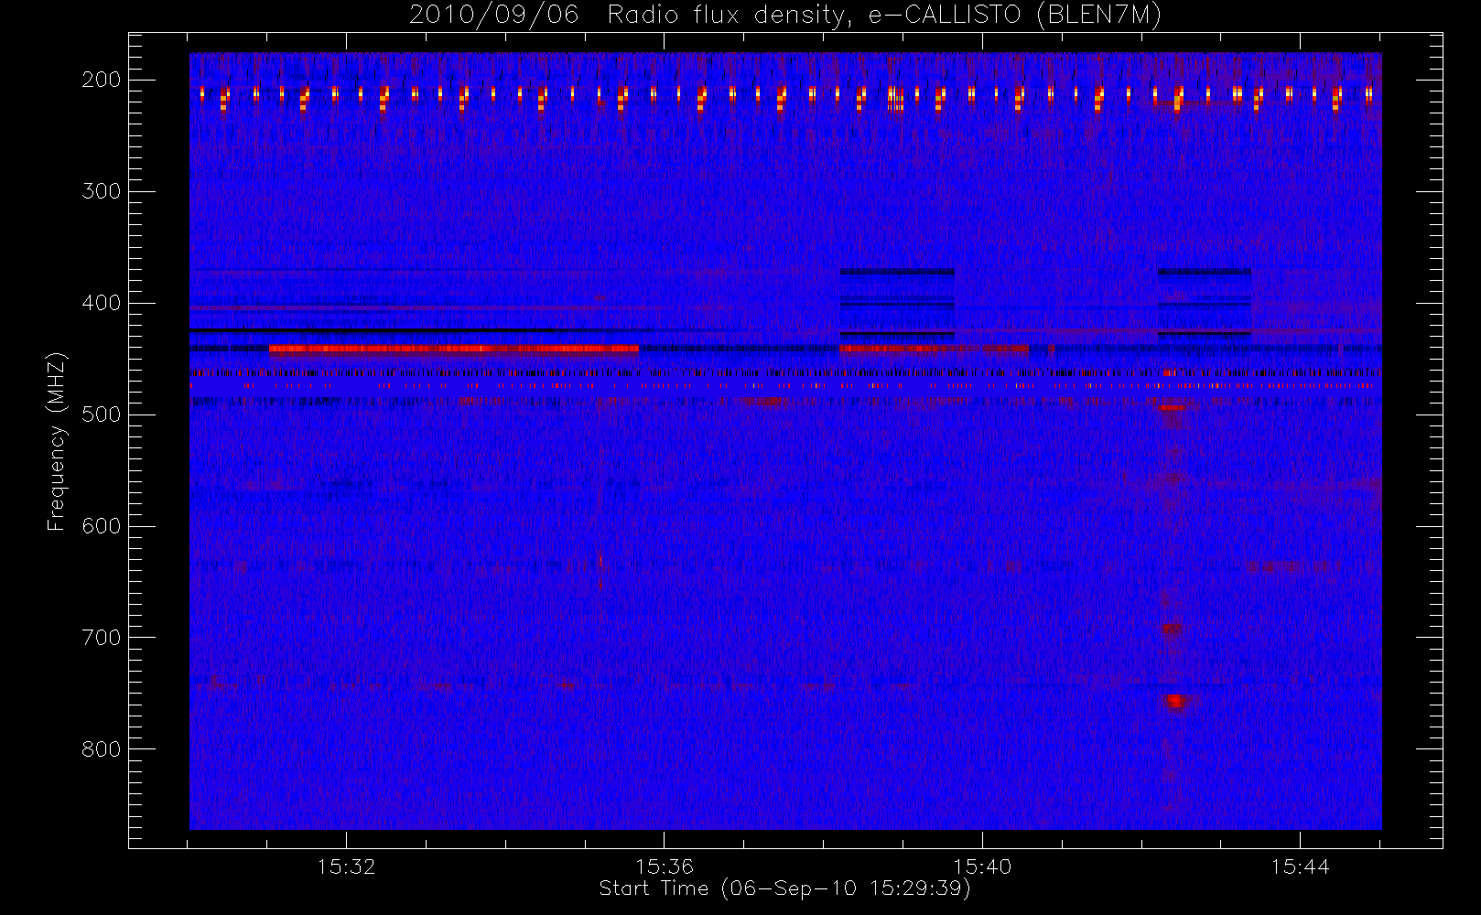Click the 15:32 time axis label
The width and height of the screenshot is (1481, 915).
tap(347, 867)
